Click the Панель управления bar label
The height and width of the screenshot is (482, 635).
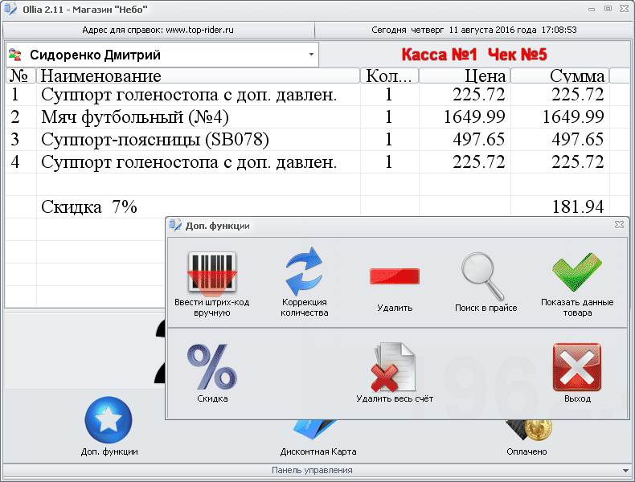click(312, 470)
